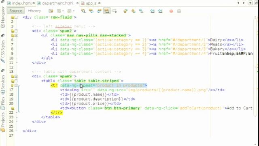This screenshot has height=146, width=259.
Task: Click hint icon on nav-pills line
Action: pyautogui.click(x=13, y=35)
